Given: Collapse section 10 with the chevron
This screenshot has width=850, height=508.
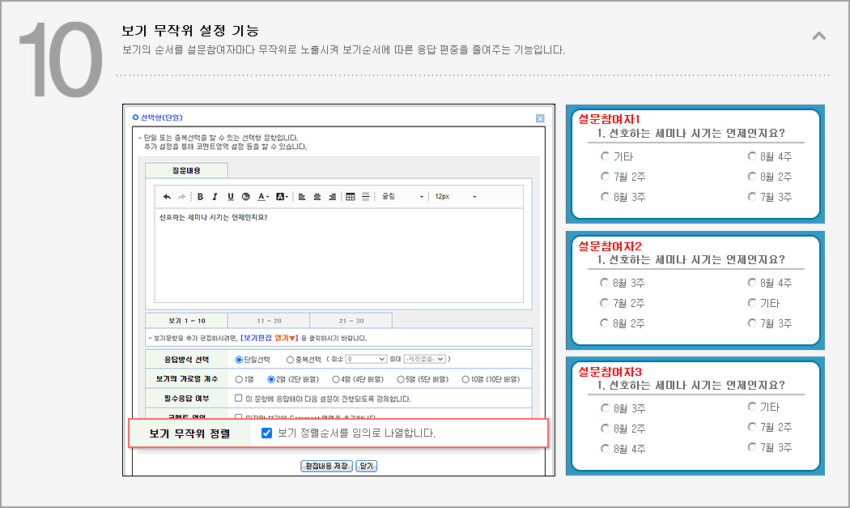Looking at the screenshot, I should 819,36.
